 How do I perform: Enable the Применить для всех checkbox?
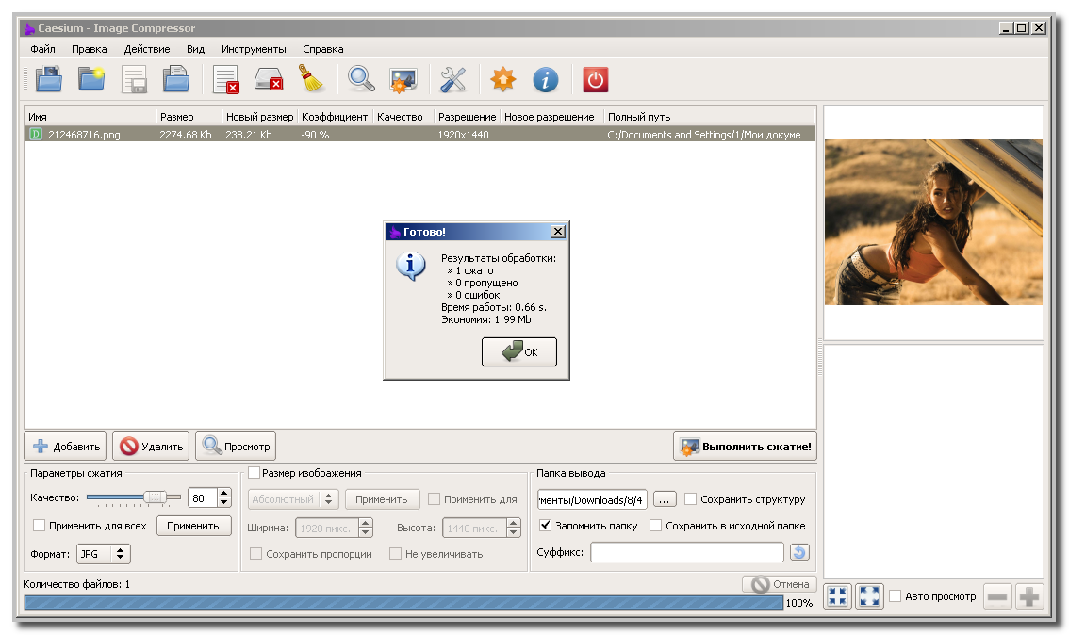coord(40,526)
